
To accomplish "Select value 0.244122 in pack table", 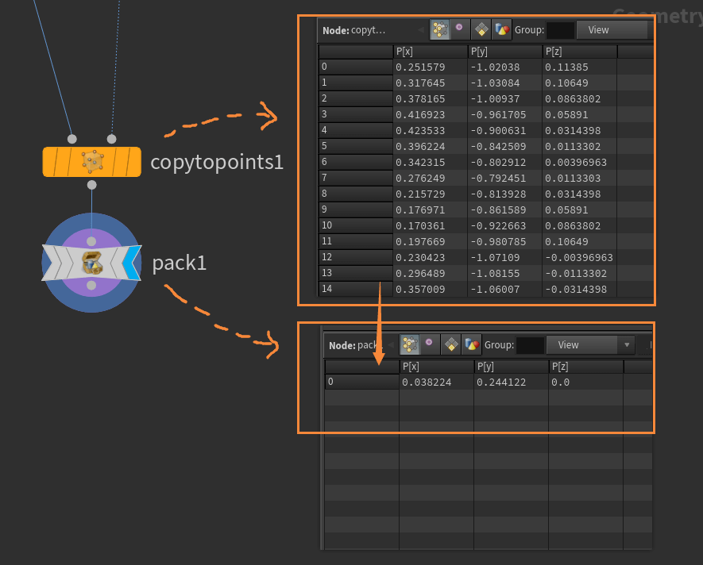I will click(x=501, y=382).
